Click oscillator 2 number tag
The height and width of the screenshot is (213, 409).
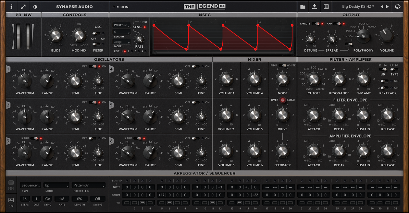click(8, 105)
